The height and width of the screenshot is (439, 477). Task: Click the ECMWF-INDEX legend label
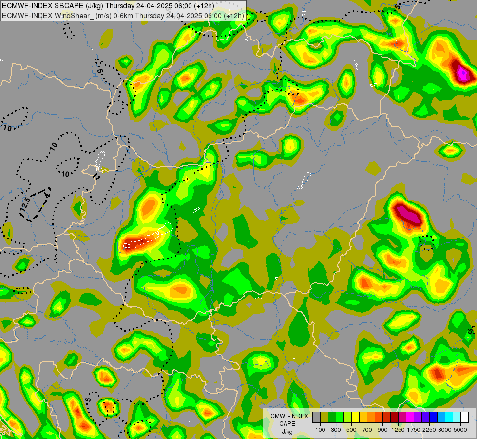point(287,416)
